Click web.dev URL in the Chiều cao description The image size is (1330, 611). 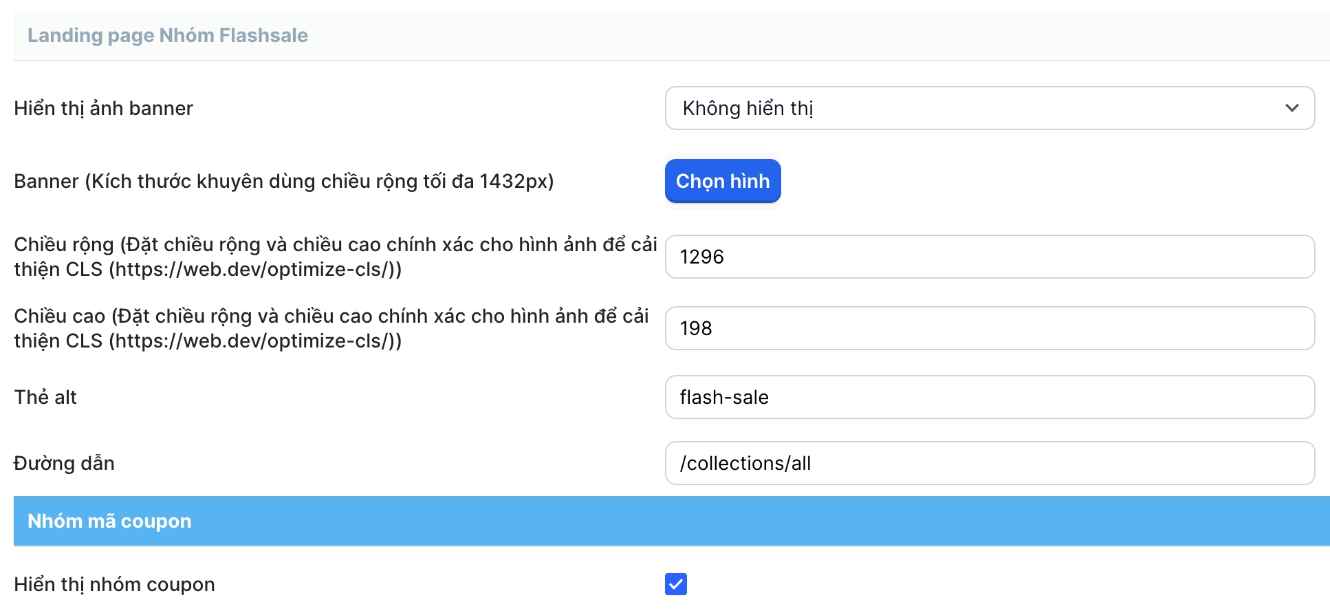(x=254, y=341)
